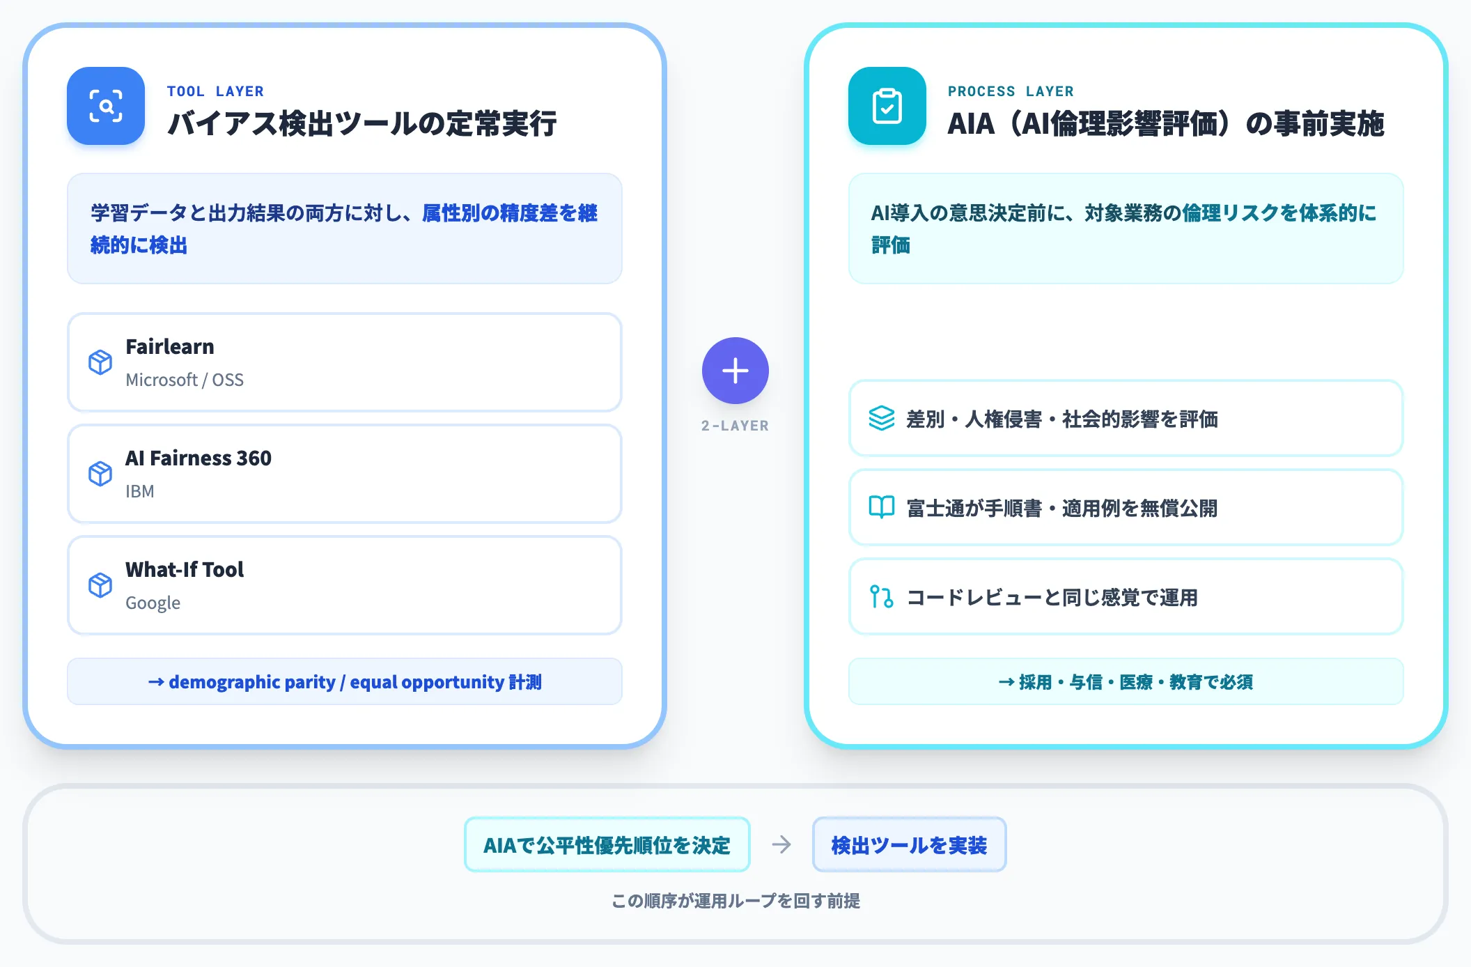Select the Fairlearn Microsoft / OSS card
Image resolution: width=1471 pixels, height=967 pixels.
pyautogui.click(x=345, y=362)
